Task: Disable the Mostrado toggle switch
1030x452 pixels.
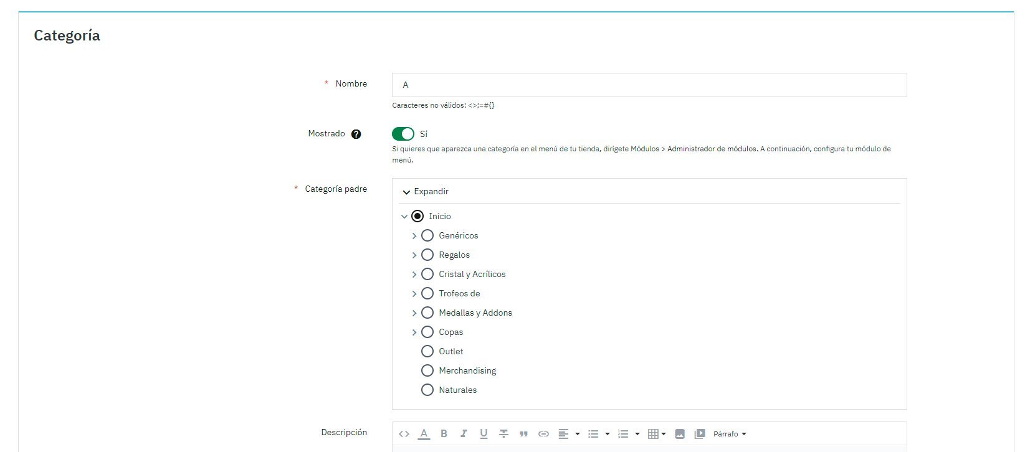Action: 403,134
